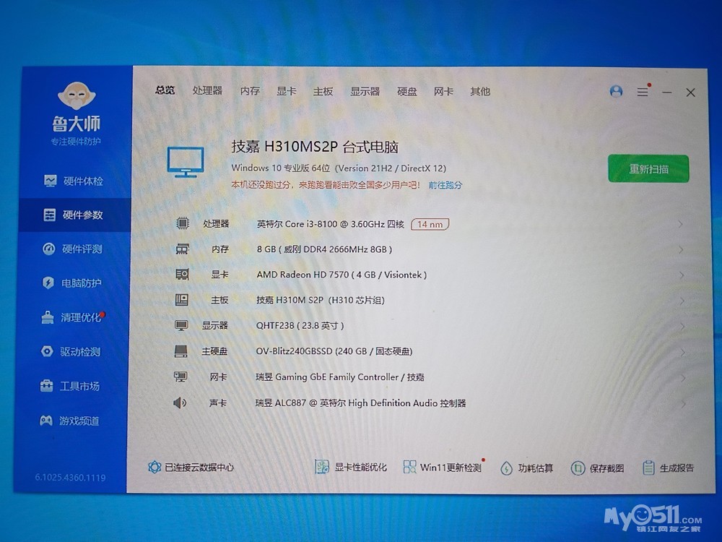Expand the 主硬盘 row details arrow
Screen dimensions: 722x542
(681, 352)
